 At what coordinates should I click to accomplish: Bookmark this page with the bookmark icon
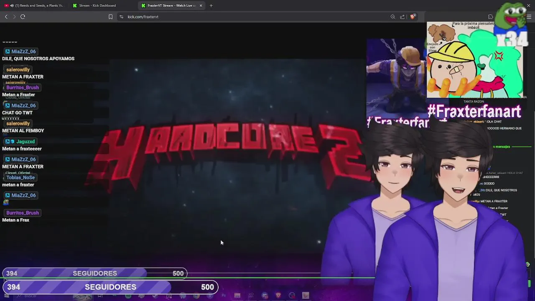110,17
